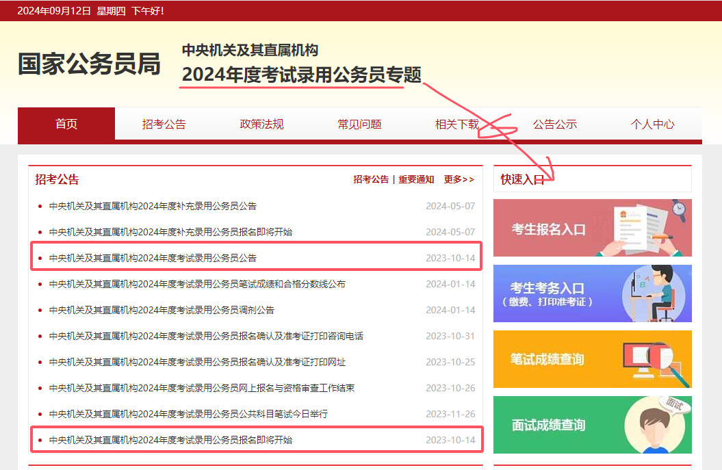Click the 招考公告 sub-tab link in panel header
The width and height of the screenshot is (722, 470).
tap(371, 179)
